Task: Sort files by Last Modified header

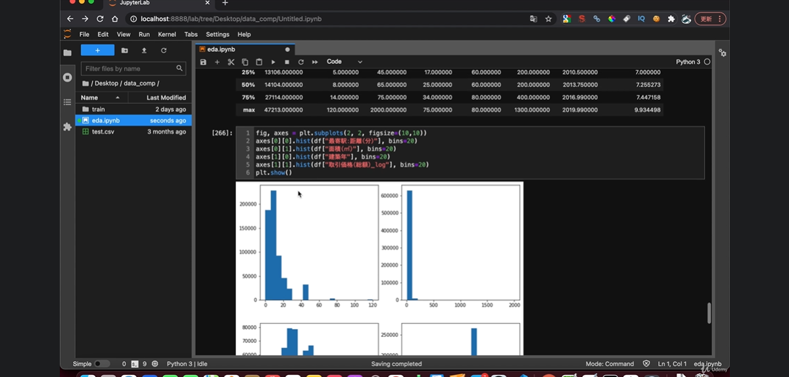Action: (160, 97)
